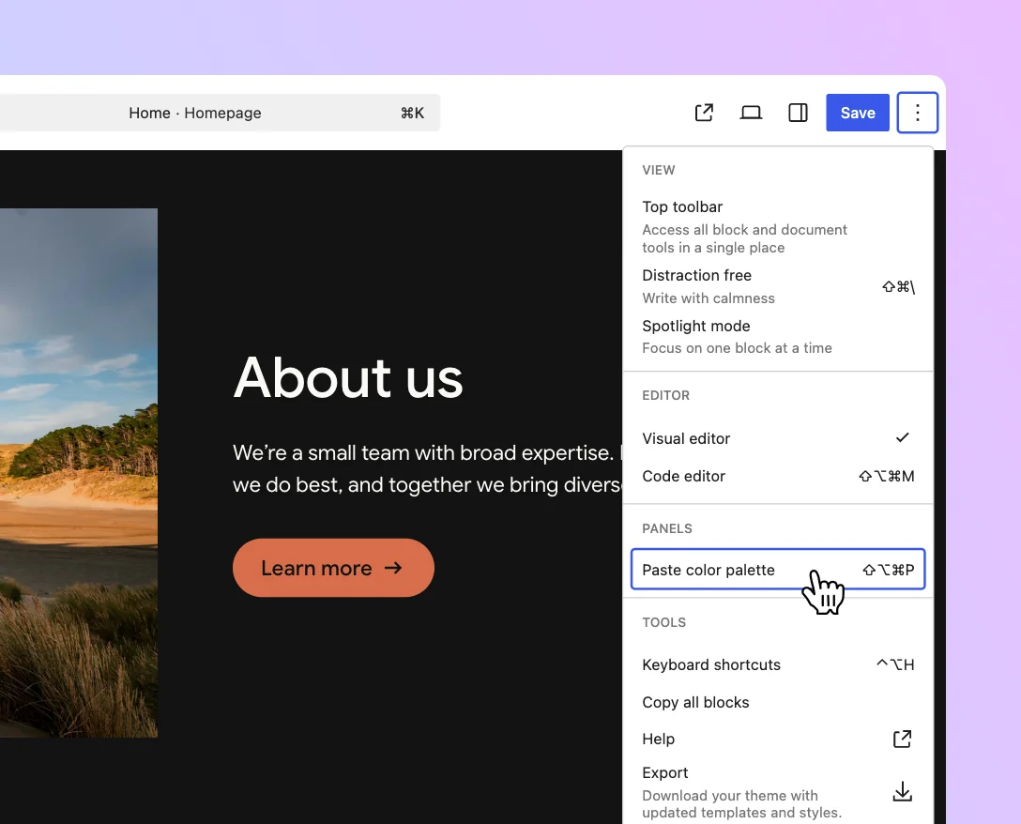This screenshot has height=824, width=1021.
Task: Turn on Distraction free mode
Action: click(777, 286)
